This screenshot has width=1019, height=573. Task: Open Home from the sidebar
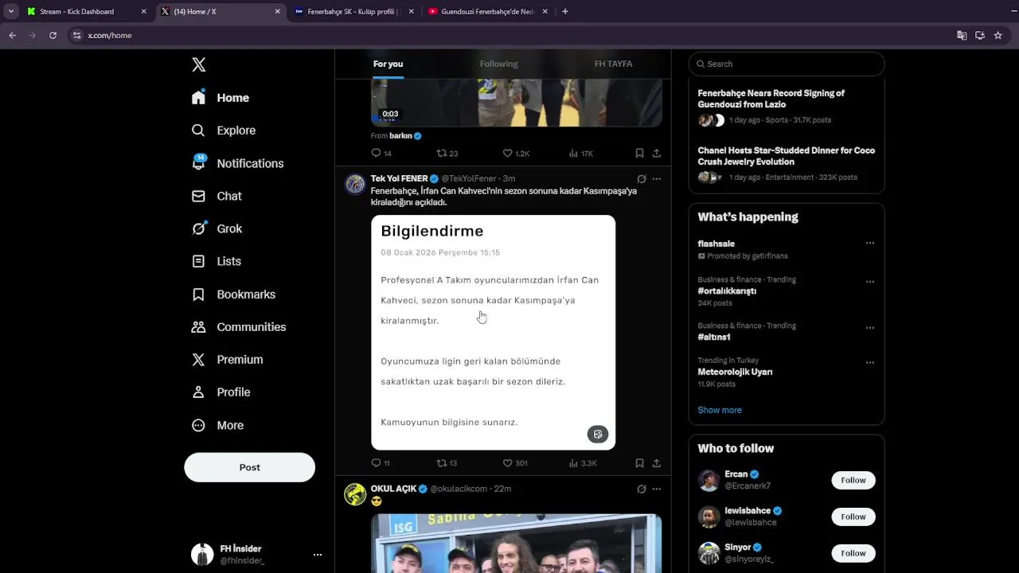pyautogui.click(x=221, y=98)
